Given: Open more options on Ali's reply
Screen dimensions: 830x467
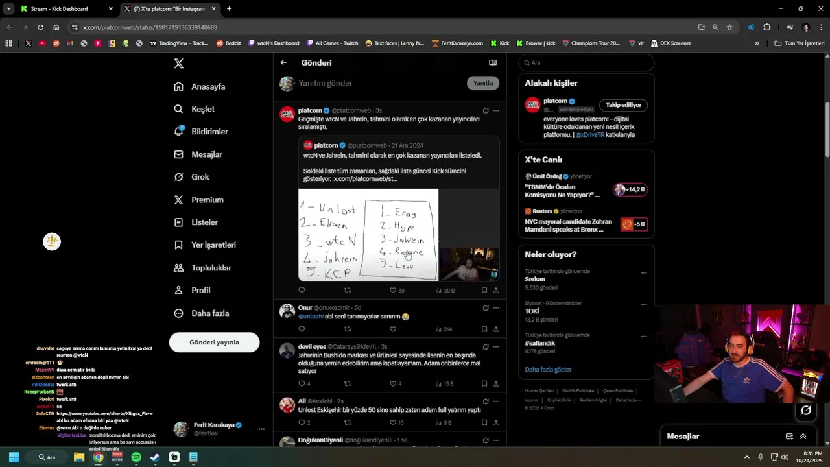Looking at the screenshot, I should click(496, 401).
